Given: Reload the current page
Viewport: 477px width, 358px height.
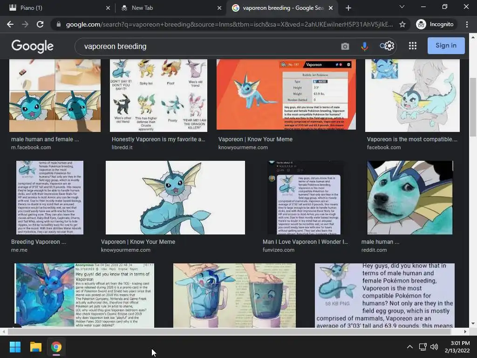Looking at the screenshot, I should (40, 24).
